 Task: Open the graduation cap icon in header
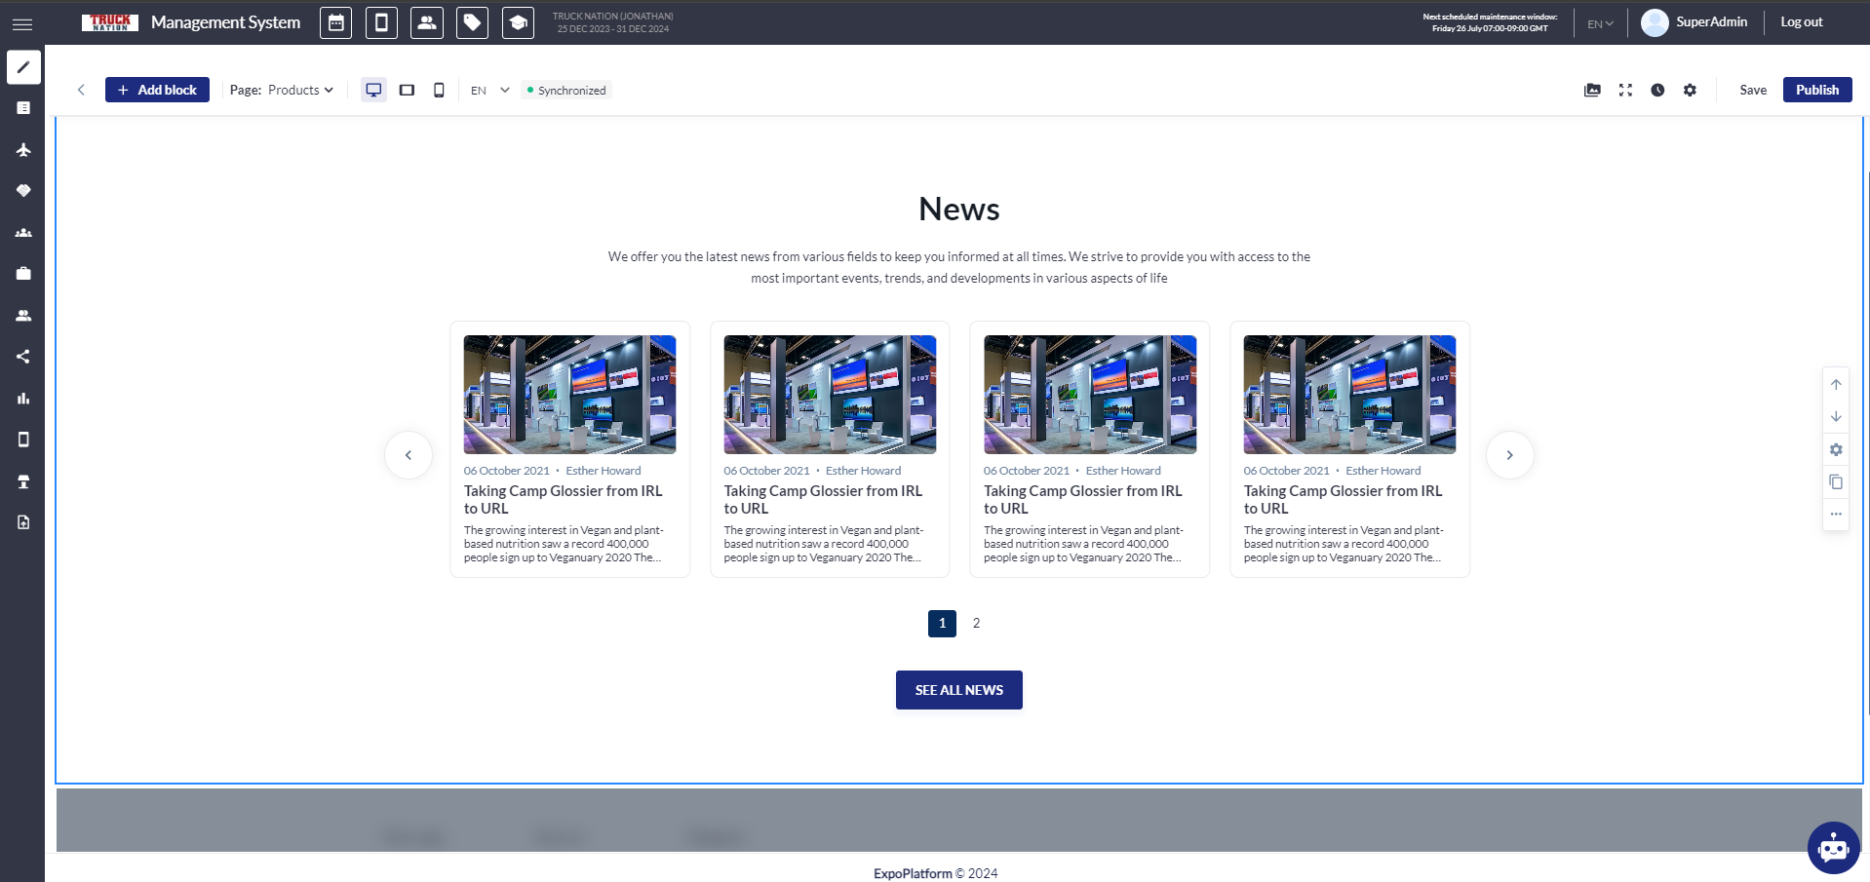[x=519, y=22]
